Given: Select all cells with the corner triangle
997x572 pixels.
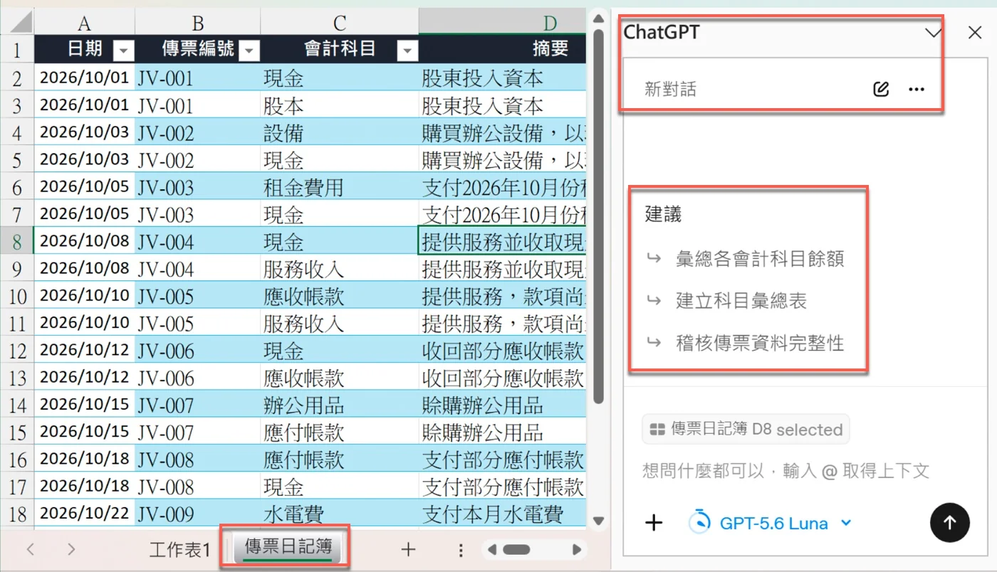Looking at the screenshot, I should 16,22.
